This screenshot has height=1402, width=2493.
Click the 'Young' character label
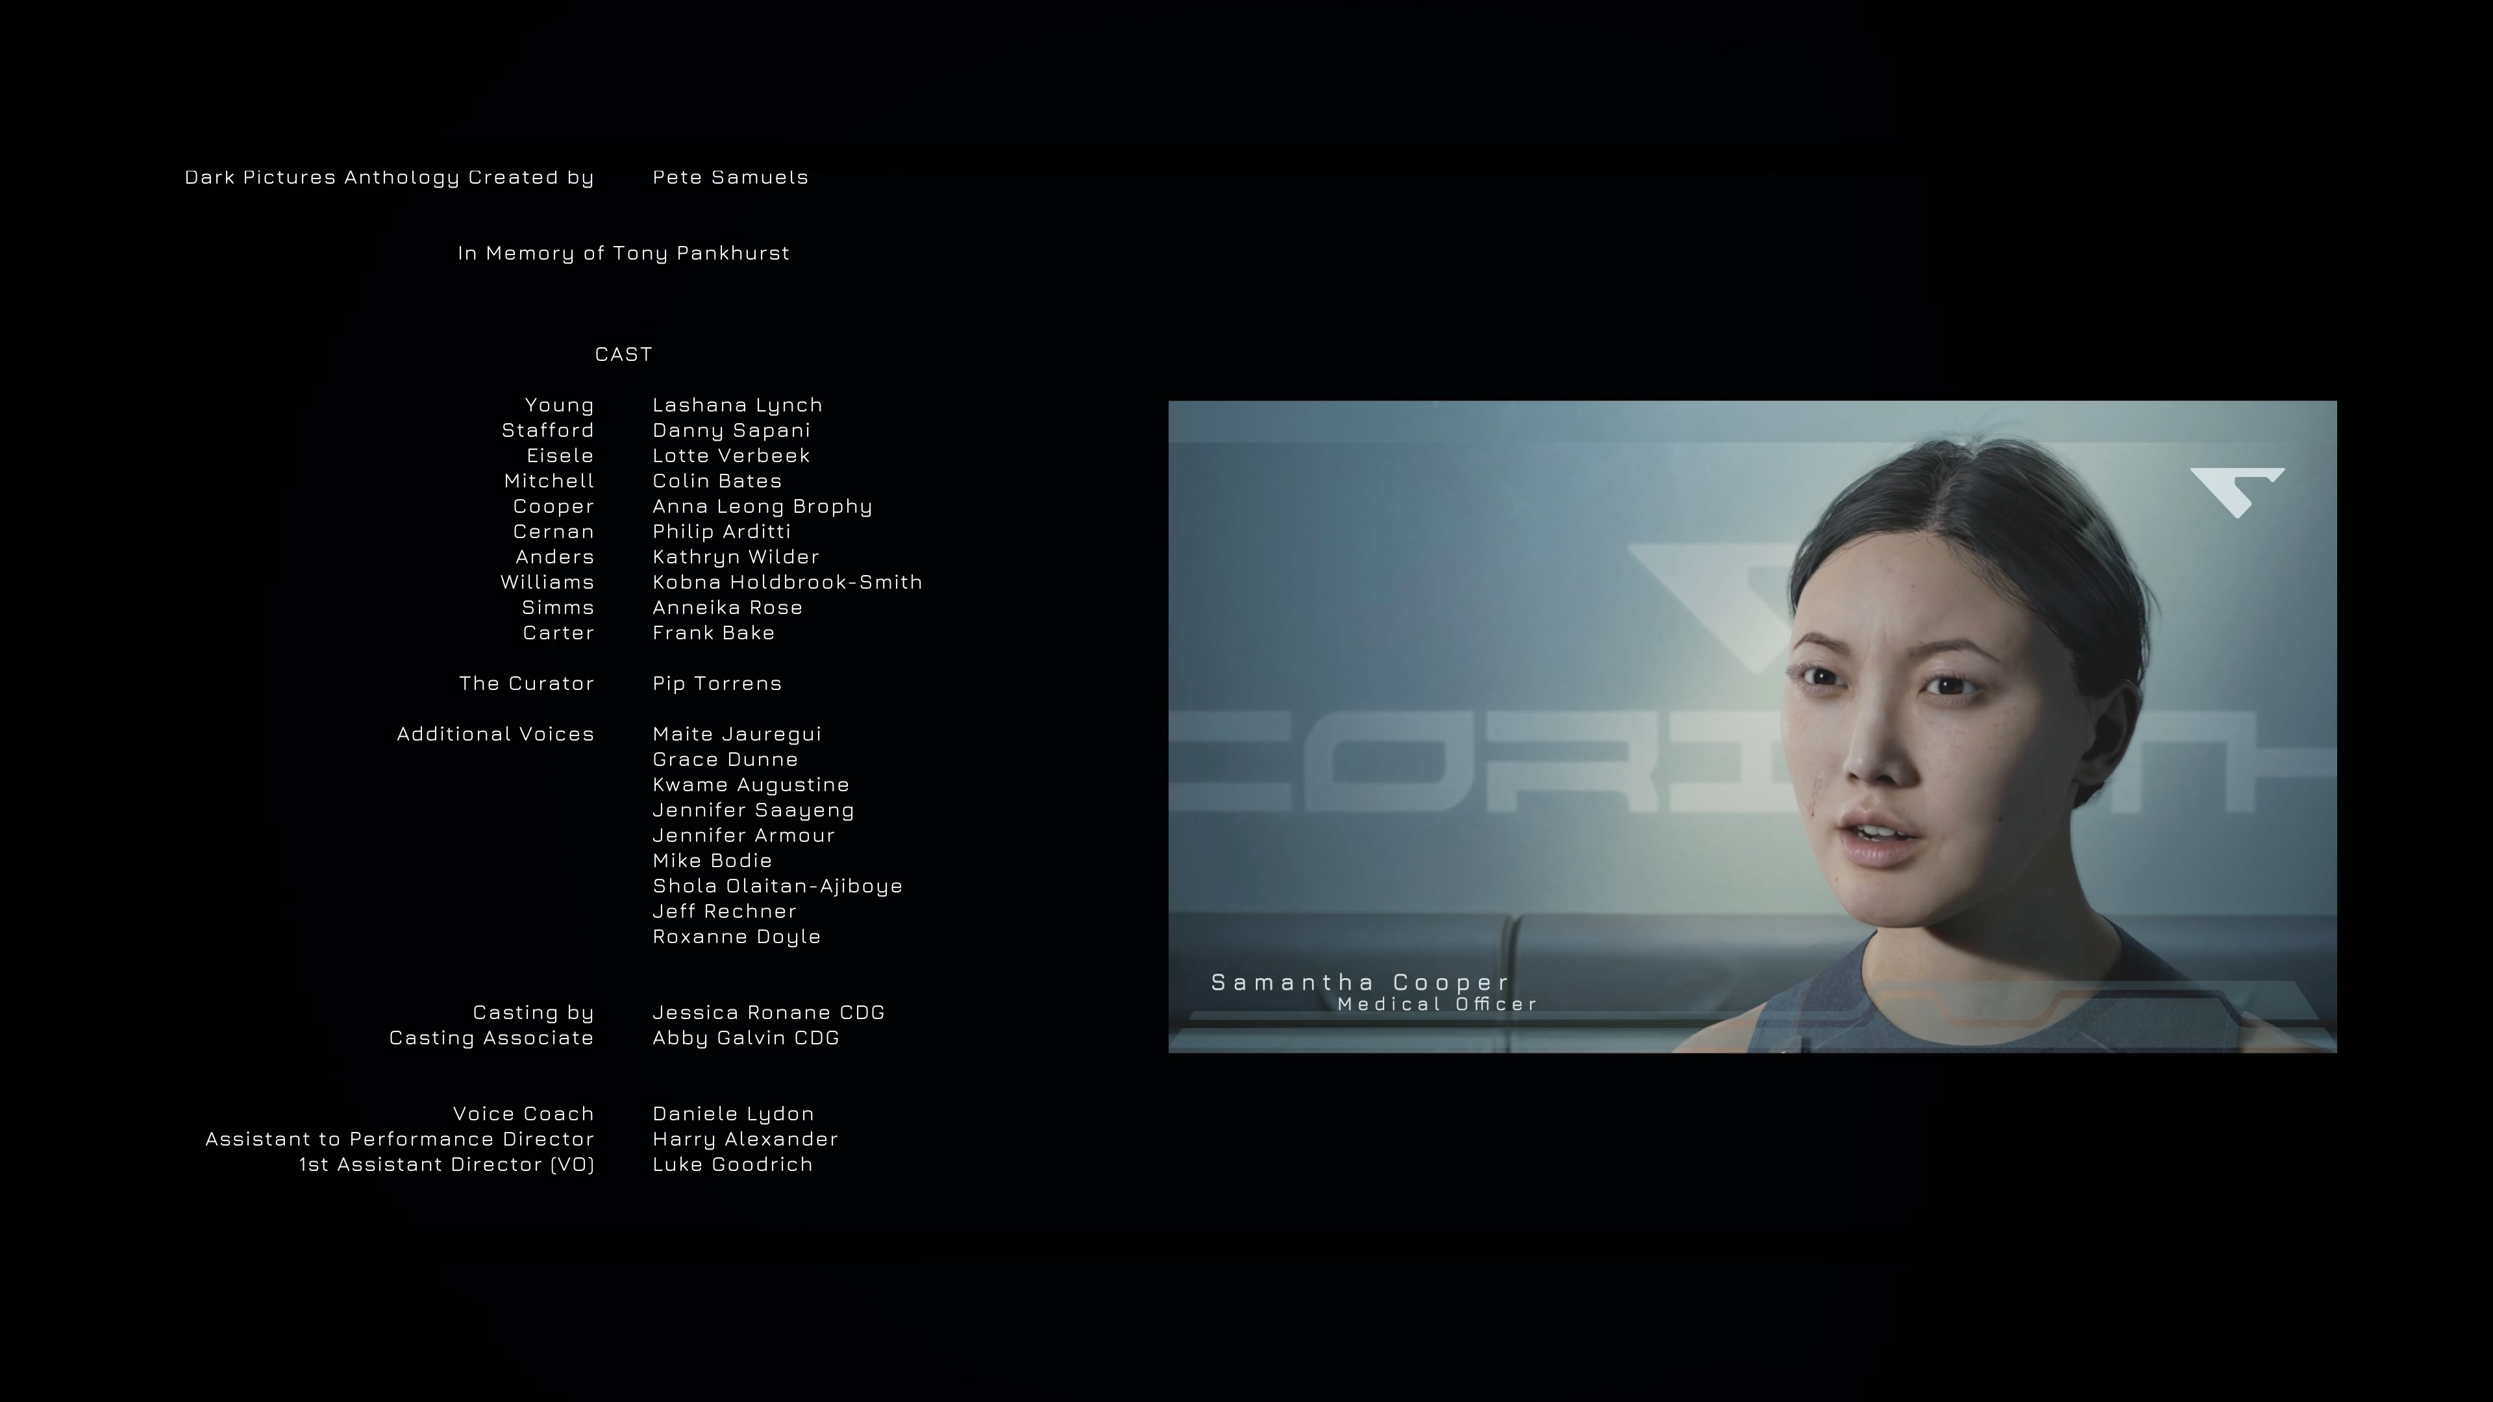(560, 406)
